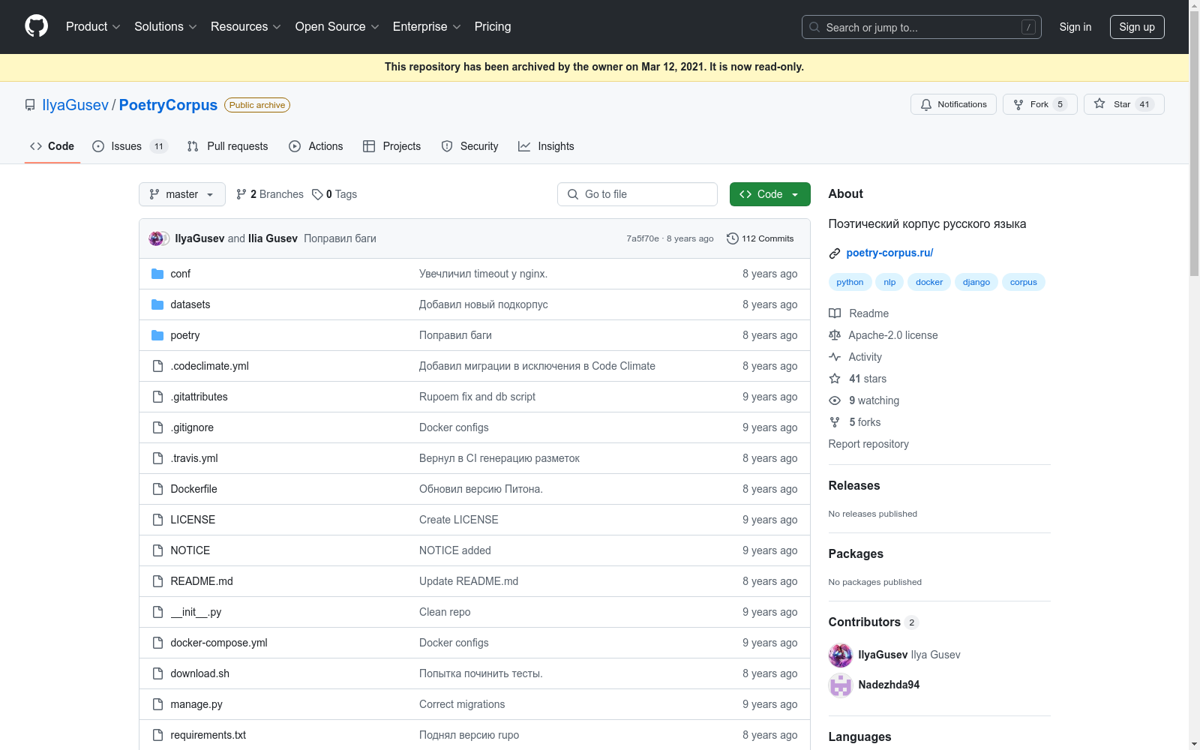Open the requirements.txt file
The width and height of the screenshot is (1200, 750).
tap(208, 735)
